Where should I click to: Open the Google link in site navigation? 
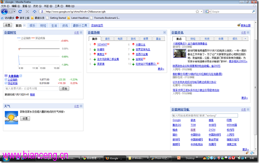pyautogui.click(x=177, y=120)
